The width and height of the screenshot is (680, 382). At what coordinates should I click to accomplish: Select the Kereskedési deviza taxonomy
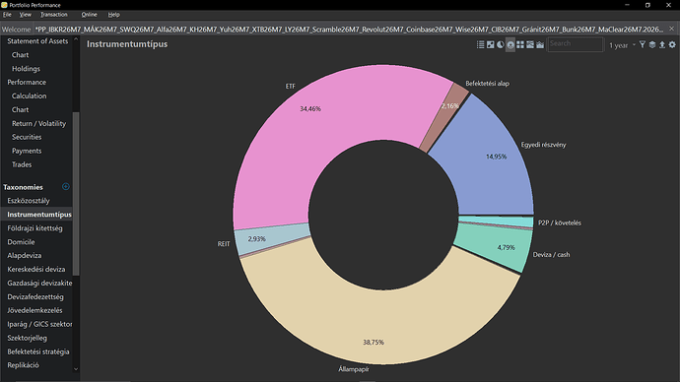36,270
